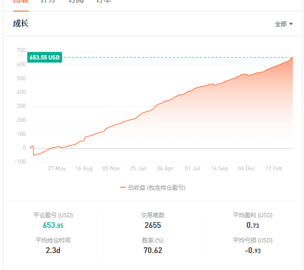Screen dimensions: 304x270
Task: Select the 成长 section heading
Action: click(21, 23)
